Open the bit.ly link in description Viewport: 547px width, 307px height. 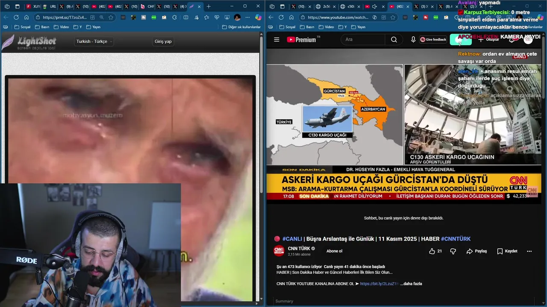(x=379, y=284)
